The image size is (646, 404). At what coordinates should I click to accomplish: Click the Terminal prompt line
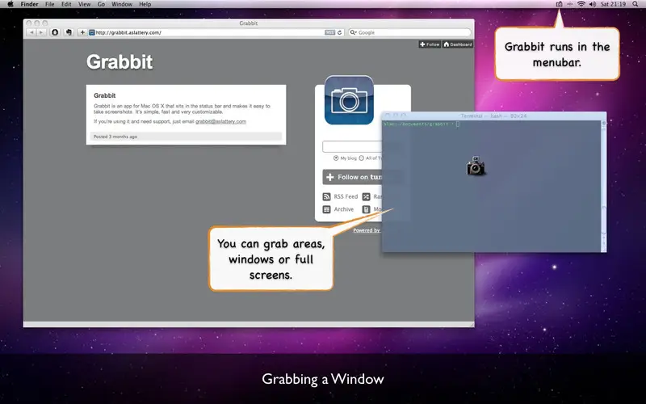coord(421,124)
